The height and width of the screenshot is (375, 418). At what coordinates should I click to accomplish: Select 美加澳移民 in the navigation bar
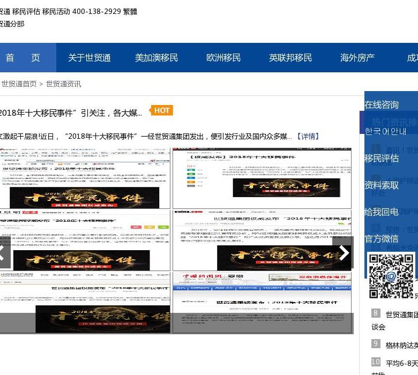156,57
